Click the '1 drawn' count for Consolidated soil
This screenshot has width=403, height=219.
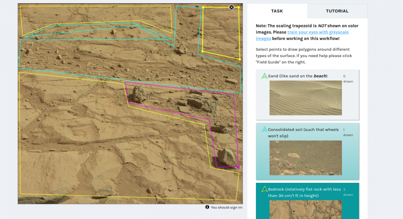(348, 132)
